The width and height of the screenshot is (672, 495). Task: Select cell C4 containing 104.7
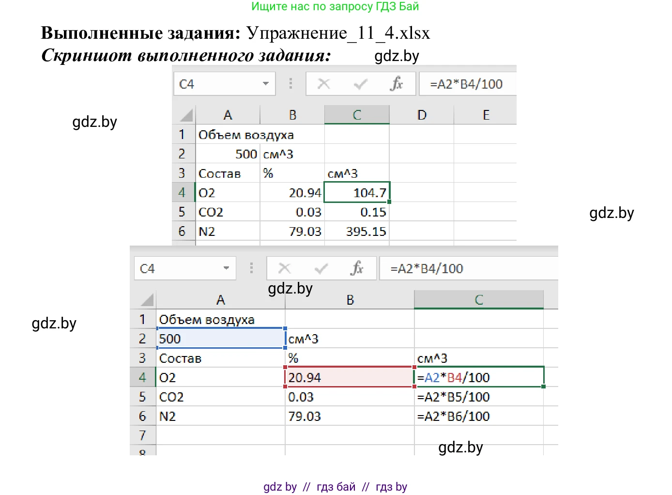click(x=357, y=192)
